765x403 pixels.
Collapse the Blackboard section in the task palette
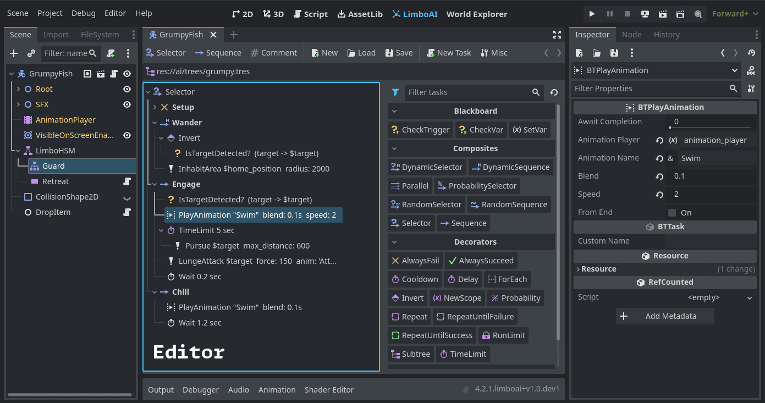coord(393,111)
